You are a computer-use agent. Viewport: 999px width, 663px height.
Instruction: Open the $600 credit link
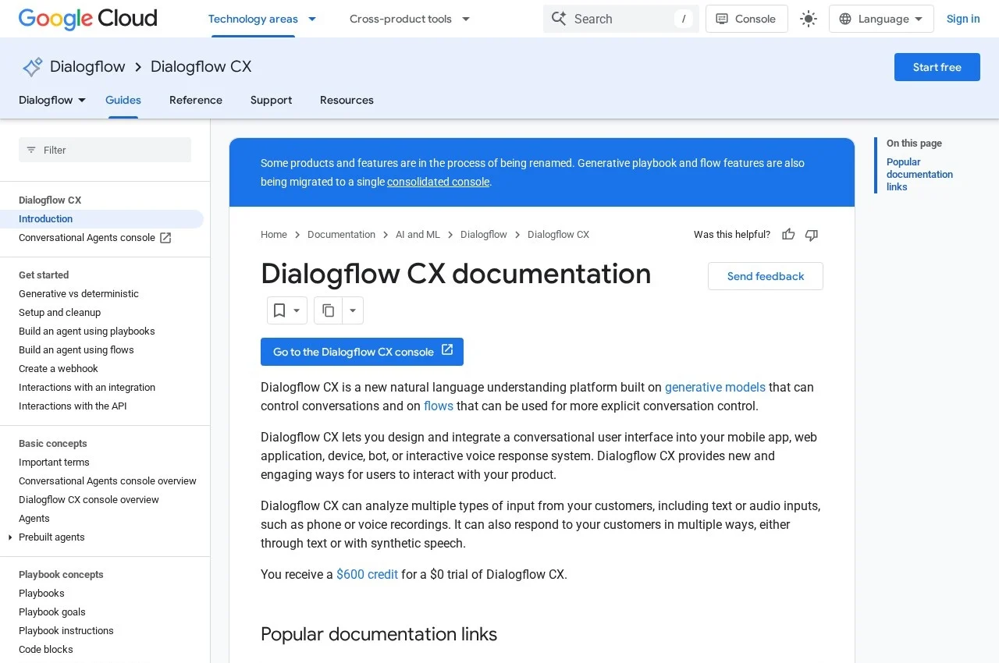(367, 574)
